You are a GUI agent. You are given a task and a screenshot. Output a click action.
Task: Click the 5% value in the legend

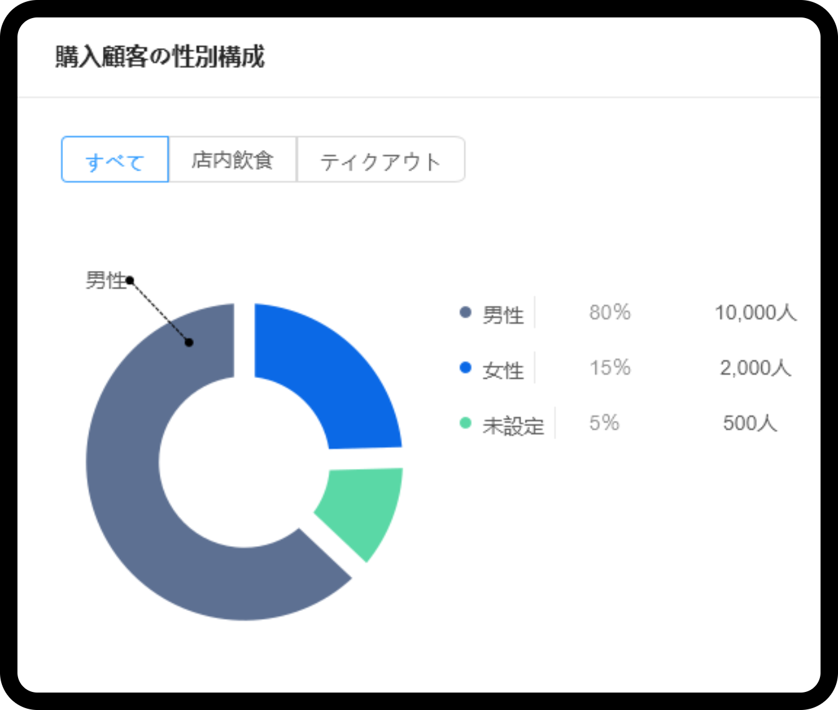[604, 424]
